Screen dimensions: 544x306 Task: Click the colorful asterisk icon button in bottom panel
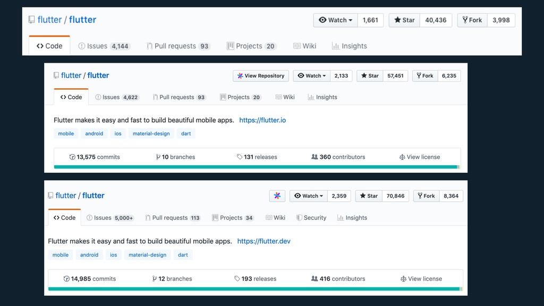click(x=277, y=195)
